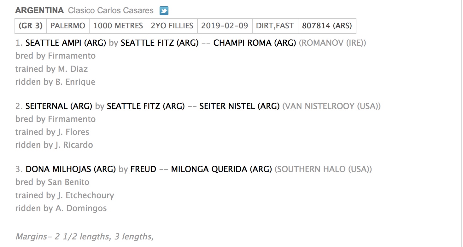Click the 807814 (ARS) purse cell

[x=327, y=26]
